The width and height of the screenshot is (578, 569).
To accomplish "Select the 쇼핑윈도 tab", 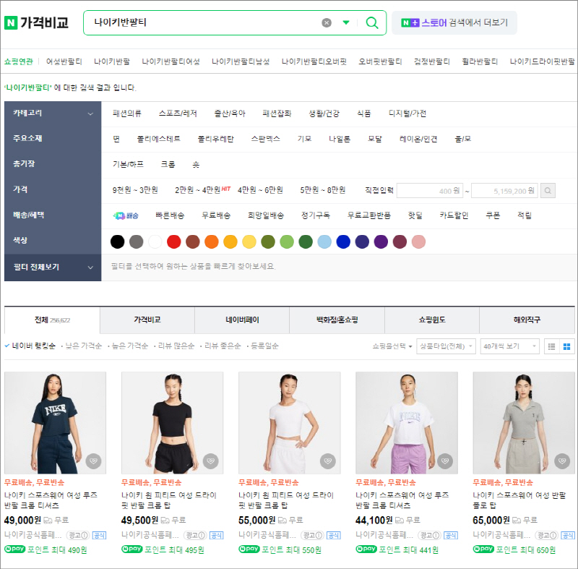I will point(432,320).
